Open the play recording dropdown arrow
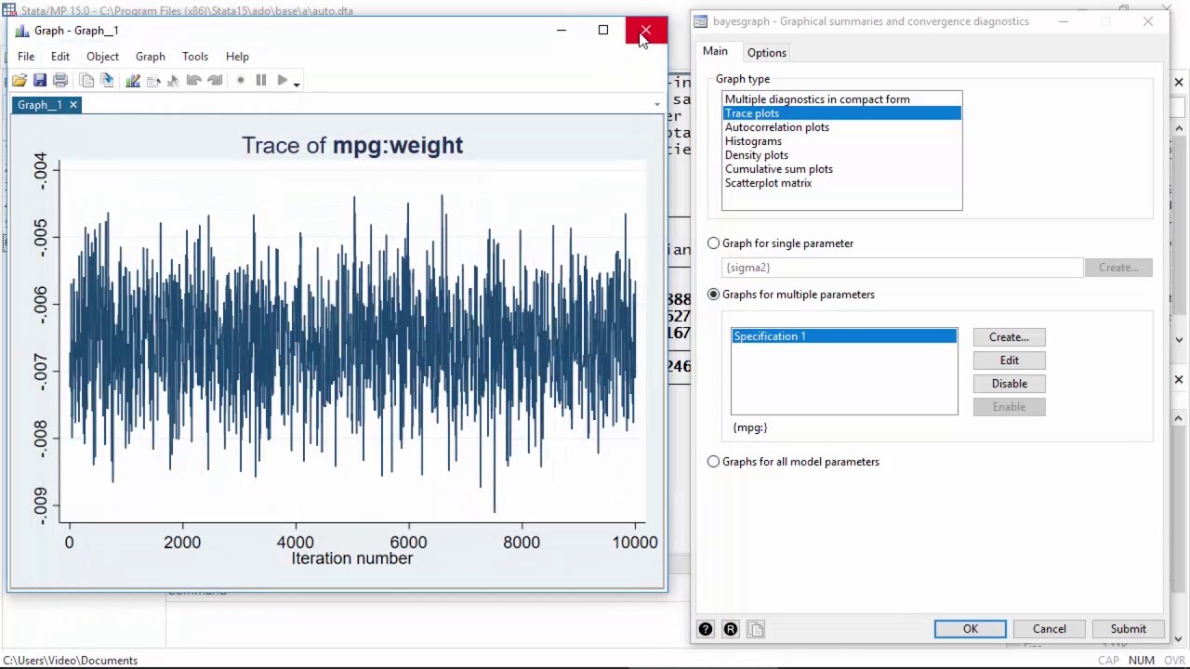The image size is (1190, 669). tap(297, 84)
